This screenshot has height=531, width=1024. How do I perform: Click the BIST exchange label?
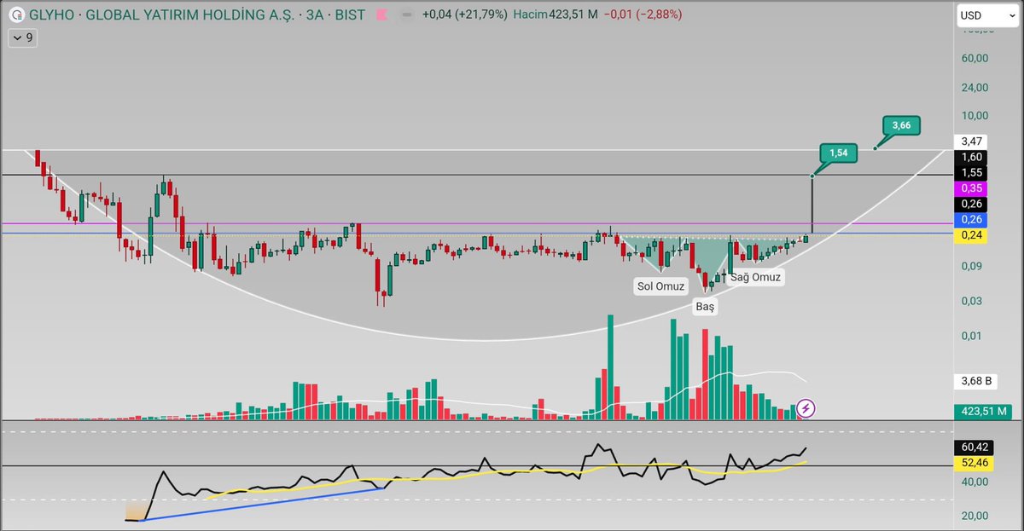click(351, 14)
